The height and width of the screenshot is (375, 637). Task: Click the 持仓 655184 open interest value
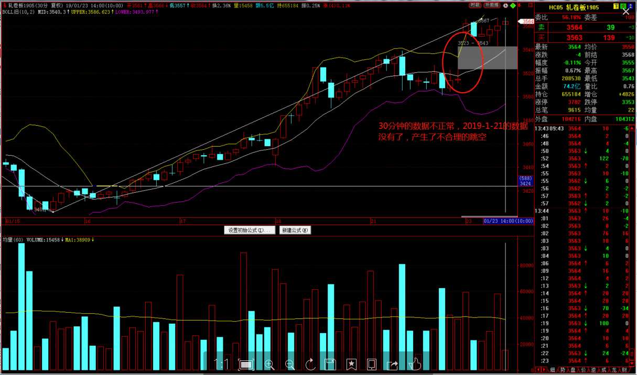pos(570,94)
